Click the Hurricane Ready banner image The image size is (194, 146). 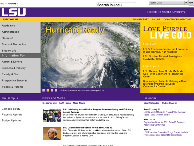tap(90, 55)
